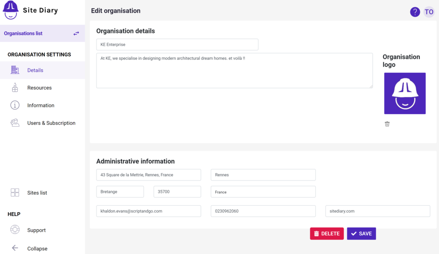This screenshot has height=254, width=439.
Task: Click the organisation description text area
Action: pyautogui.click(x=235, y=71)
